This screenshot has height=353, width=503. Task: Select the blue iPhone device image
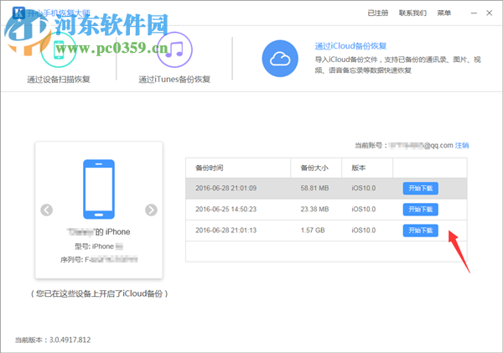(x=99, y=189)
